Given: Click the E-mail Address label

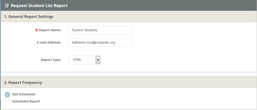Looking at the screenshot, I should coord(49,43).
